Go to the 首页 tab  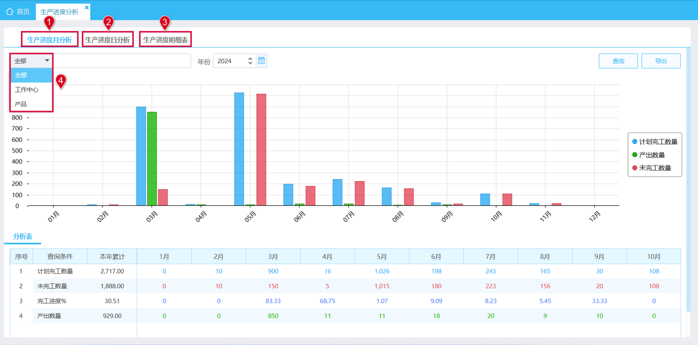coord(18,12)
